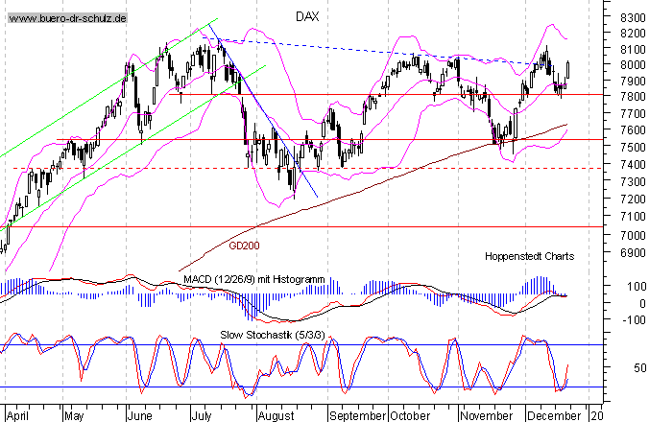This screenshot has height=422, width=649.
Task: Click the Stochastik scale value 50
Action: click(640, 367)
